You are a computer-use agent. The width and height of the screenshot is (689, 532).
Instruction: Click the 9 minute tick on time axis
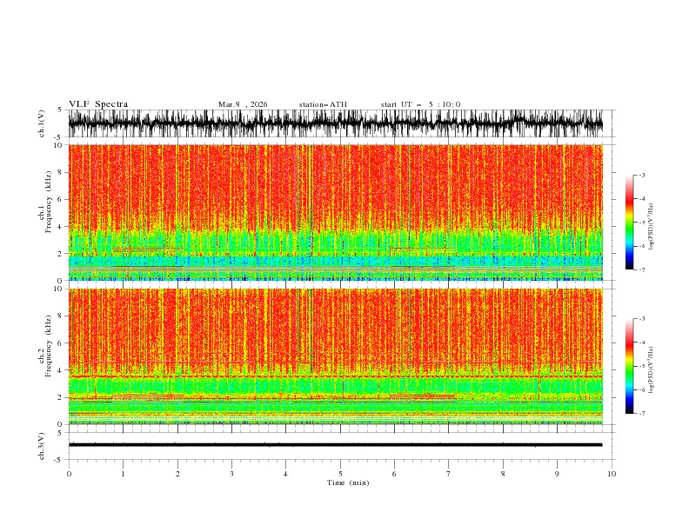557,474
